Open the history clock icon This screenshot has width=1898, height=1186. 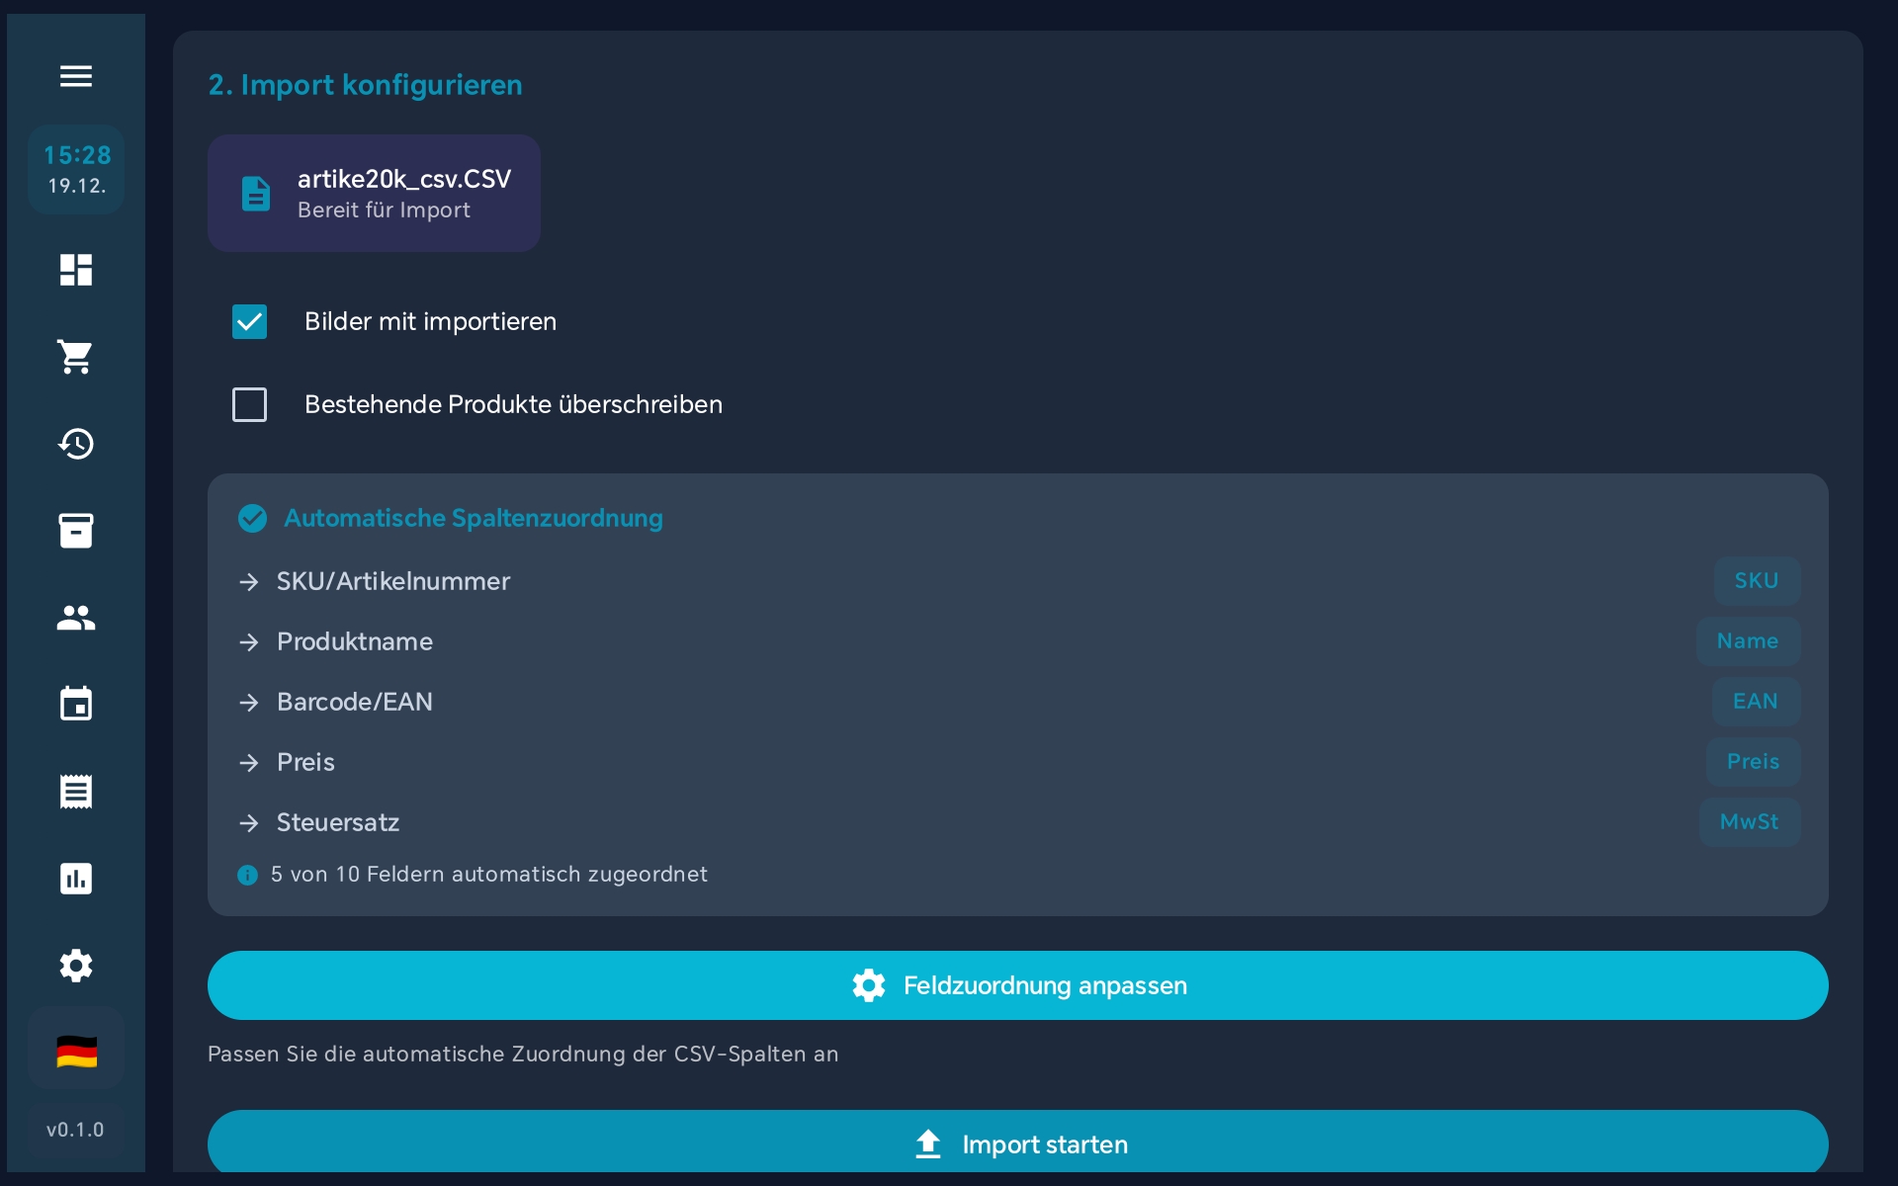(x=75, y=444)
